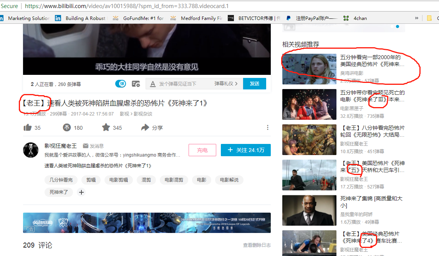
Task: Open danmaku settings icon beside the toggle
Action: 136,84
